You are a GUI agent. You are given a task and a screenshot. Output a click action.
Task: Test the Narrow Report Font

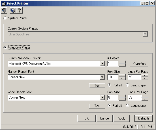pos(97,86)
